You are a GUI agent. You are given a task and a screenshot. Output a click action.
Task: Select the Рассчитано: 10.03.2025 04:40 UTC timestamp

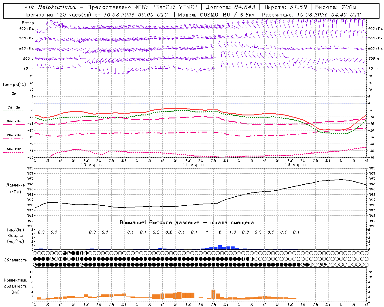[x=311, y=15]
